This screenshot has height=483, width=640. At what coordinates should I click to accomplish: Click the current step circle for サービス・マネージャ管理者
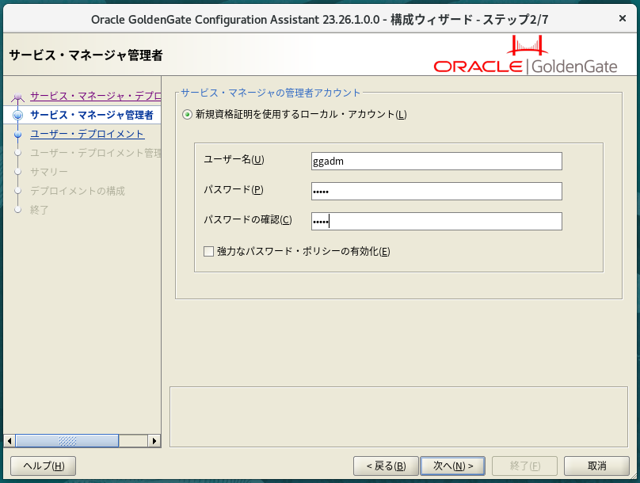point(18,116)
